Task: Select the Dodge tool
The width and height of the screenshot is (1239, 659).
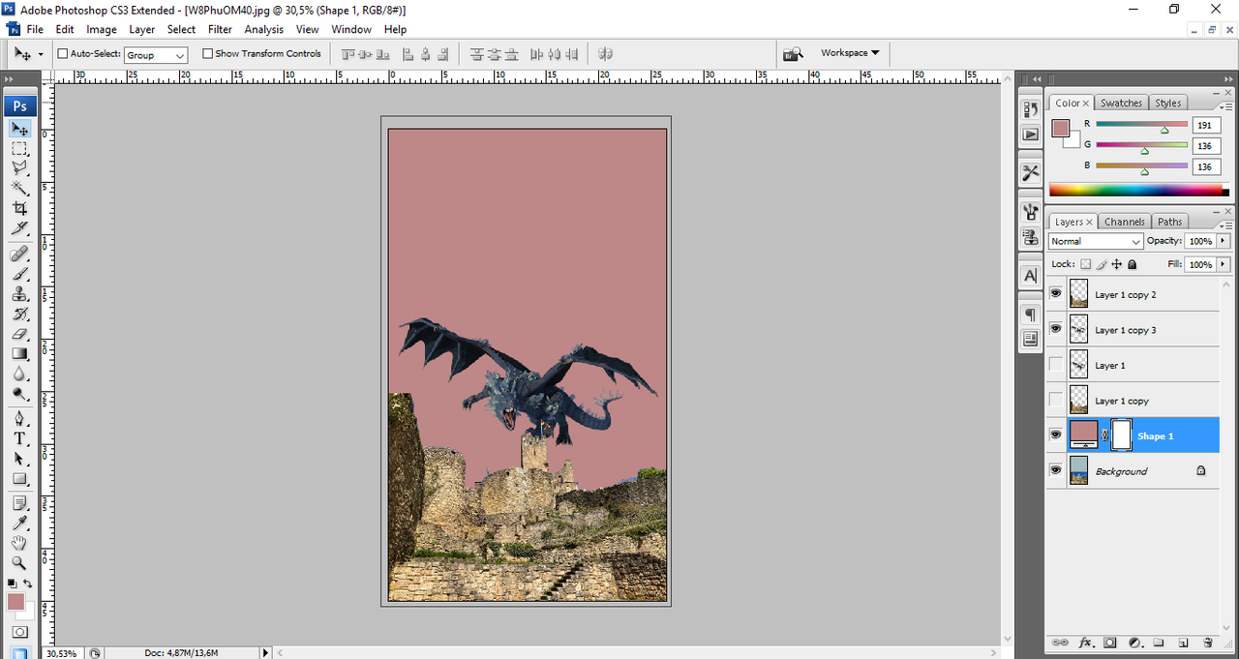Action: tap(19, 394)
